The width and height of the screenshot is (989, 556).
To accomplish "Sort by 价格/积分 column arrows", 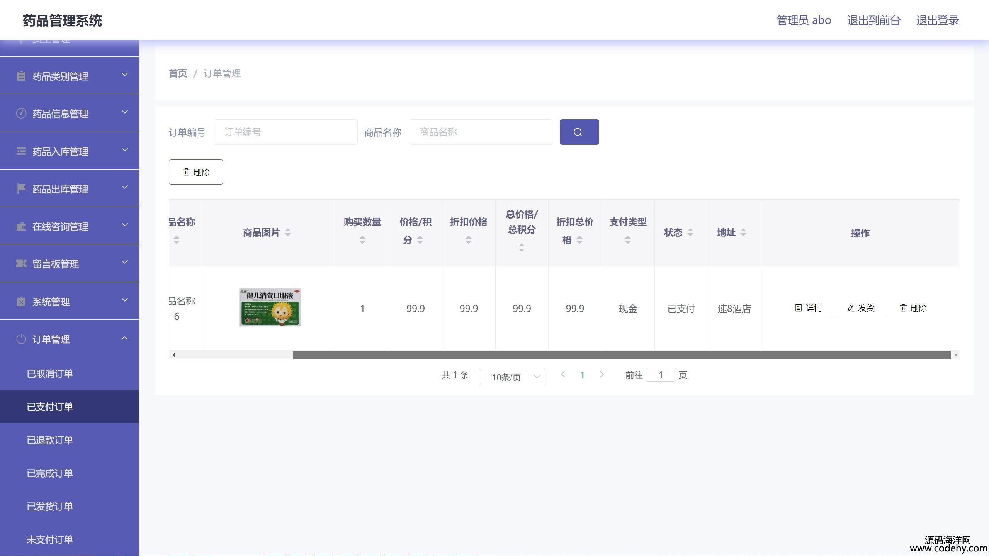I will point(420,240).
